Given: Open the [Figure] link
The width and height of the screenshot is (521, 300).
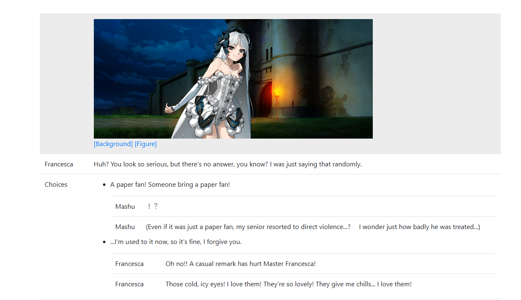Looking at the screenshot, I should click(x=146, y=144).
